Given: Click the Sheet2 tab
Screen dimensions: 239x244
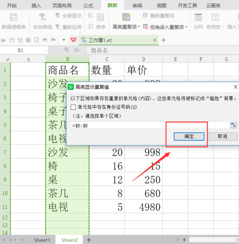Looking at the screenshot, I should coord(69,240).
